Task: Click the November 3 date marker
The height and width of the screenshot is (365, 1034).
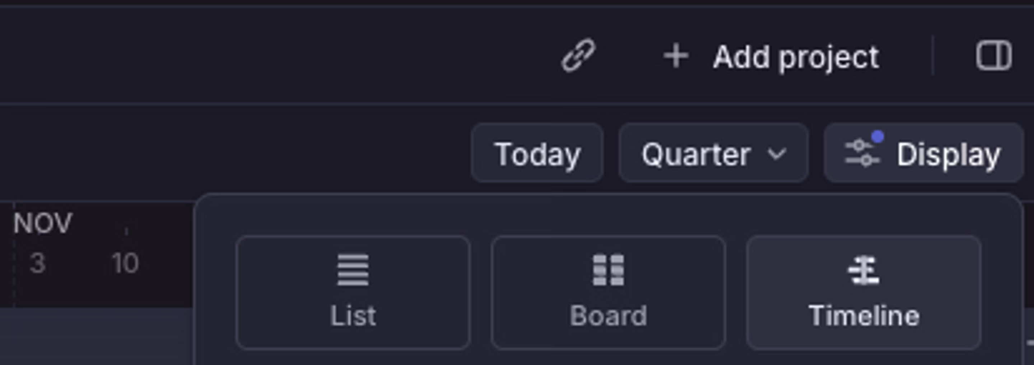Action: click(36, 262)
